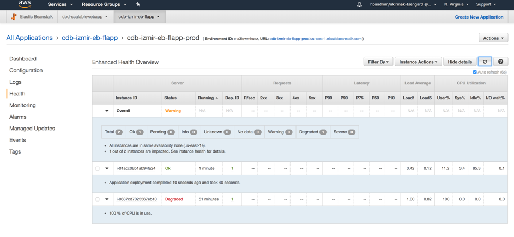Click deployment ID 1 for Degraded instance
Screen dimensions: 514x237
(232, 199)
